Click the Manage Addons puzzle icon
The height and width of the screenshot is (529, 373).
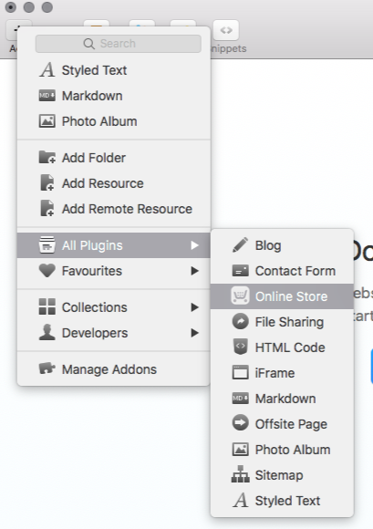(47, 368)
